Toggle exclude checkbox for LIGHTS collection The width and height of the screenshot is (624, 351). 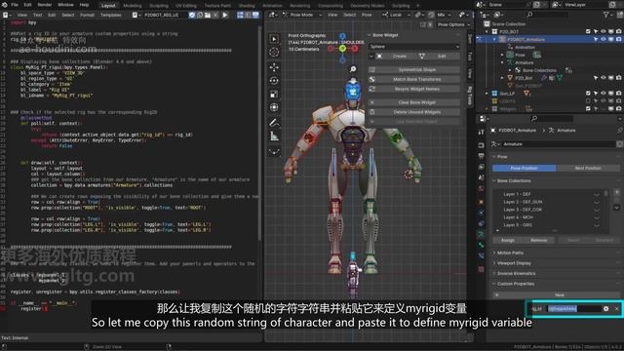coord(588,101)
